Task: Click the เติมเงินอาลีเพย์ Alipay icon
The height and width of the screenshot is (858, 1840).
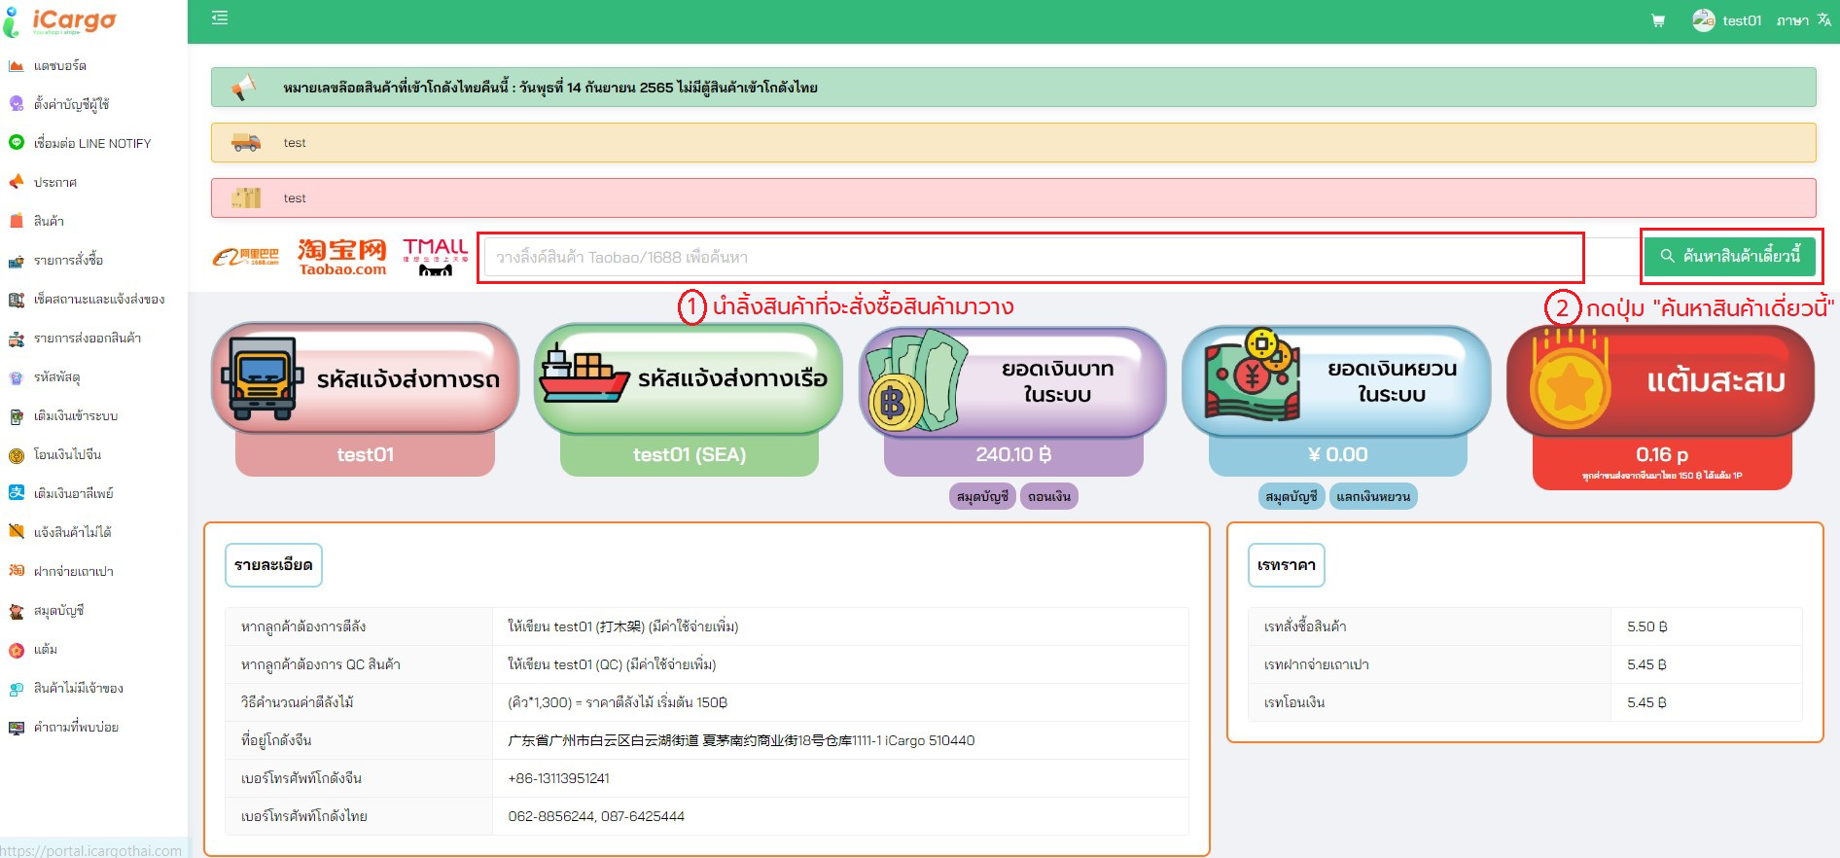Action: [16, 493]
